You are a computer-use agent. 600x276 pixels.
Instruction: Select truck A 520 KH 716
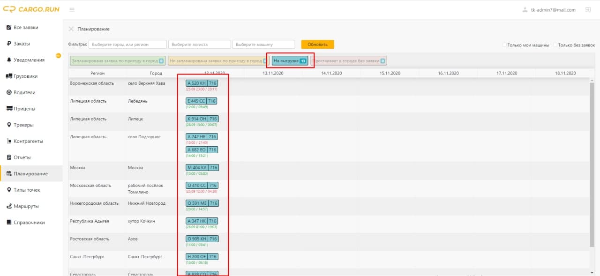(x=202, y=83)
